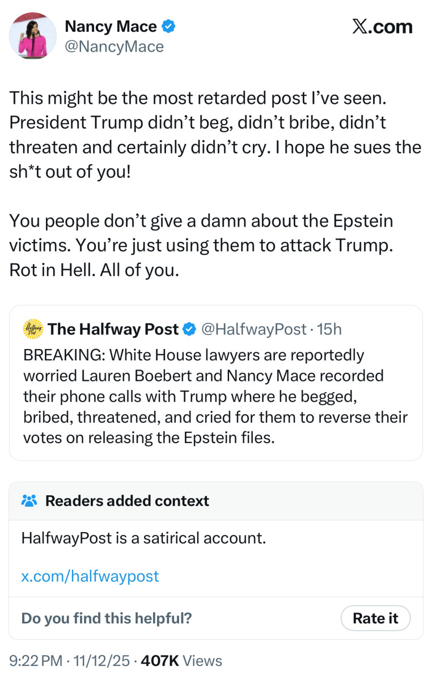This screenshot has height=680, width=432.
Task: Open The Halfway Post's sunburst avatar
Action: click(33, 329)
